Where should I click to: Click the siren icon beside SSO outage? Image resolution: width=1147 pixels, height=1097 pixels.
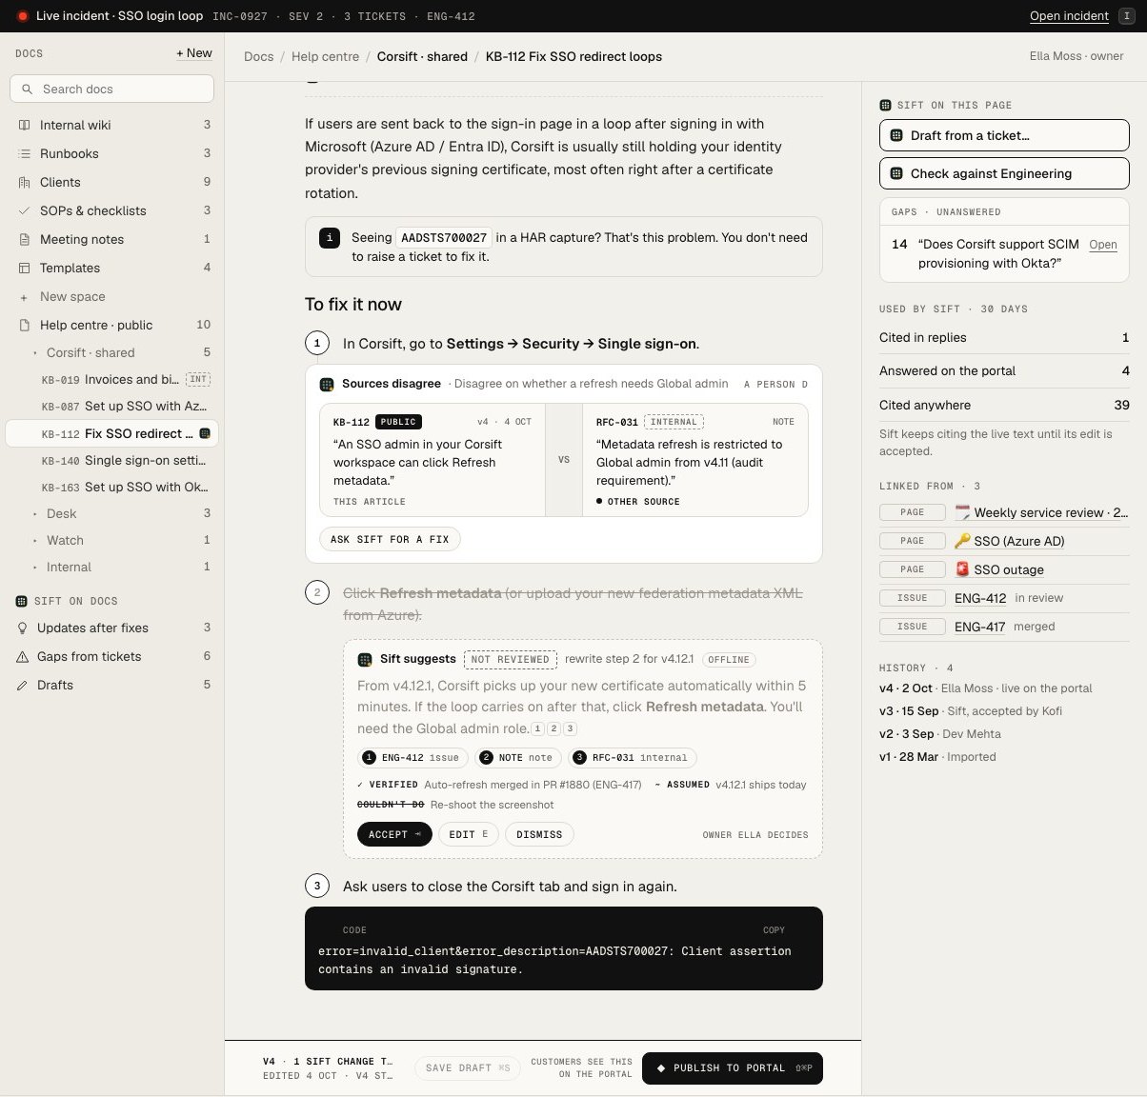click(x=962, y=569)
